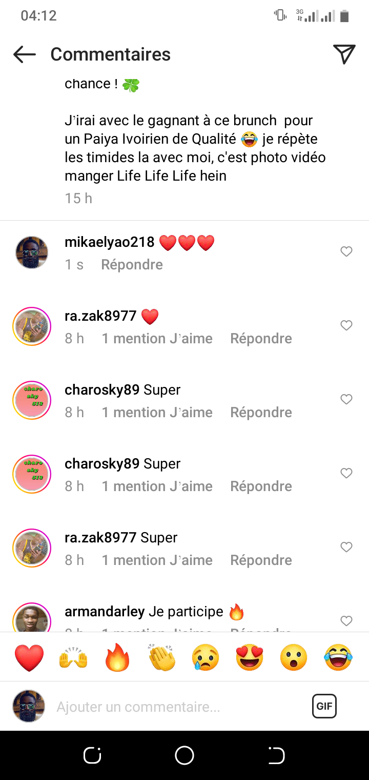Open mikaelyao218's profile picture
Screen dimensions: 369x780
pos(32,252)
